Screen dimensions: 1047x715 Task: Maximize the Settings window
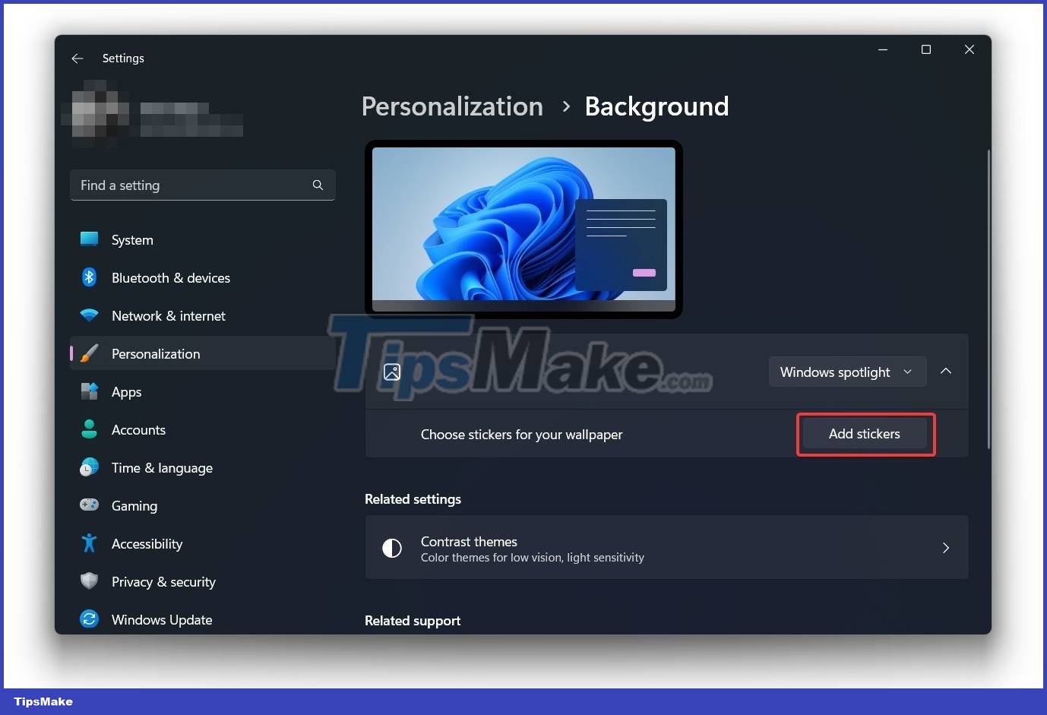pyautogui.click(x=926, y=49)
